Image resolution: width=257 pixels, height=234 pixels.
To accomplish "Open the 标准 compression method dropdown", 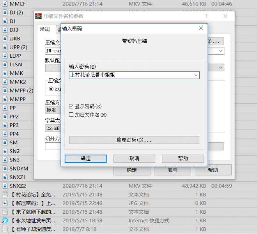I will pyautogui.click(x=53, y=110).
